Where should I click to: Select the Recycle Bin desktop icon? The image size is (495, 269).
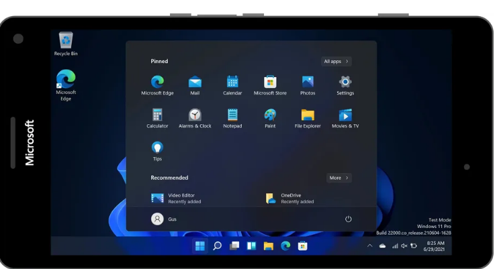[66, 44]
